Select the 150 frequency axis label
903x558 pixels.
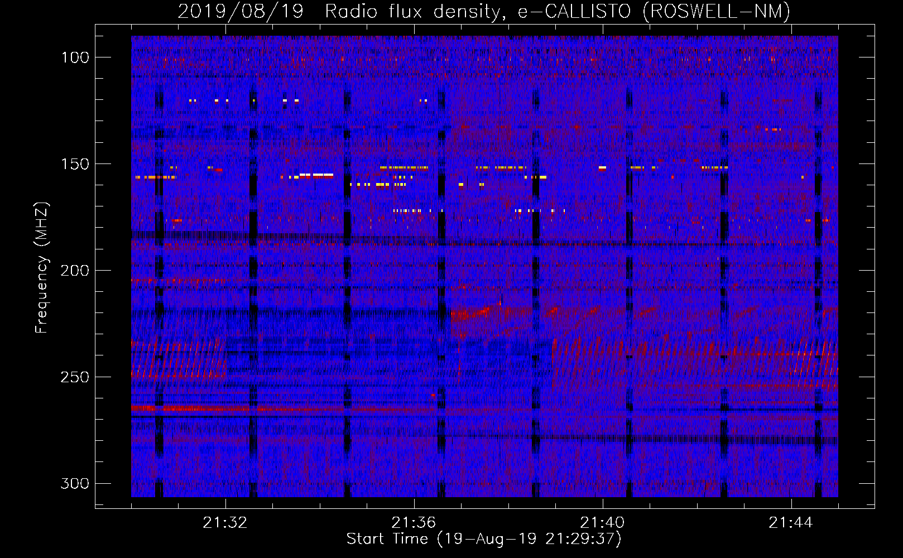pyautogui.click(x=74, y=164)
